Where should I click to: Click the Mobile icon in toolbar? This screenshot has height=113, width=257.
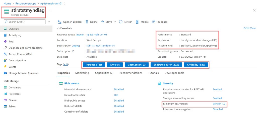click(137, 22)
